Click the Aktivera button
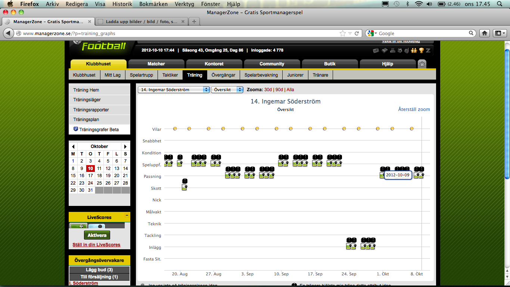Screen dimensions: 510x287 [97, 235]
